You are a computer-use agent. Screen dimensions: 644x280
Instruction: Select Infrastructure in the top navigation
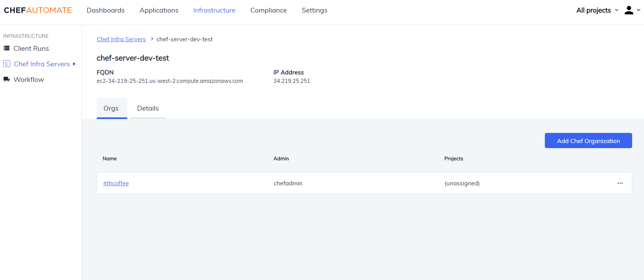214,10
